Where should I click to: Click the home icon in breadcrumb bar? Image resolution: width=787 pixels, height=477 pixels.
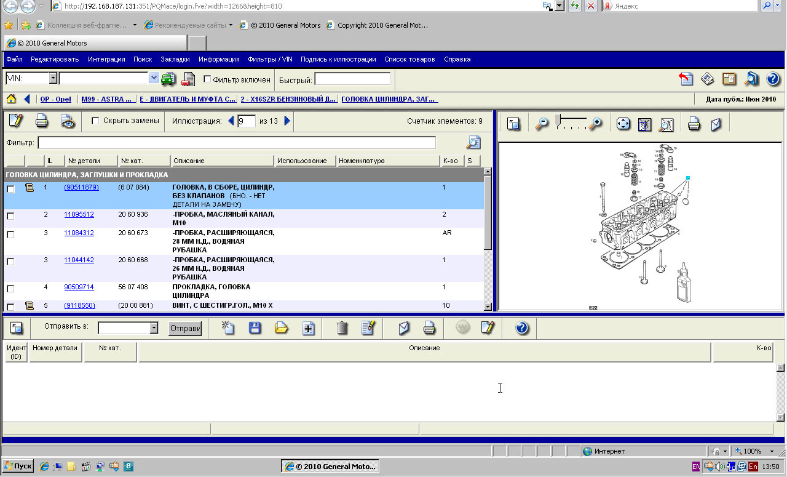pyautogui.click(x=11, y=99)
